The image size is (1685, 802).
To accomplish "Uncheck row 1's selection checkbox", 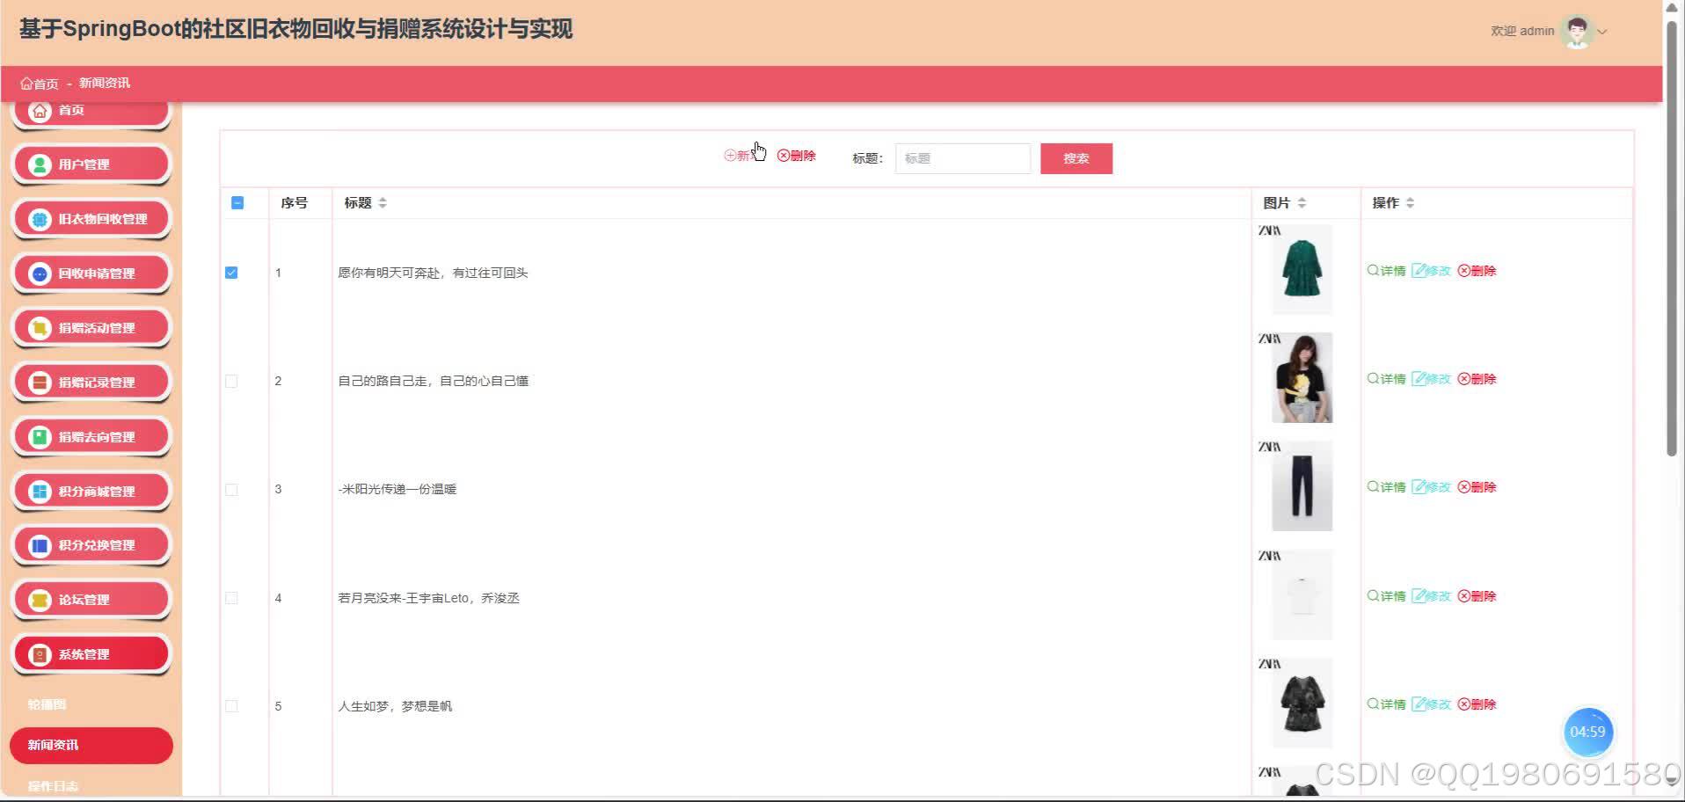I will pos(231,273).
